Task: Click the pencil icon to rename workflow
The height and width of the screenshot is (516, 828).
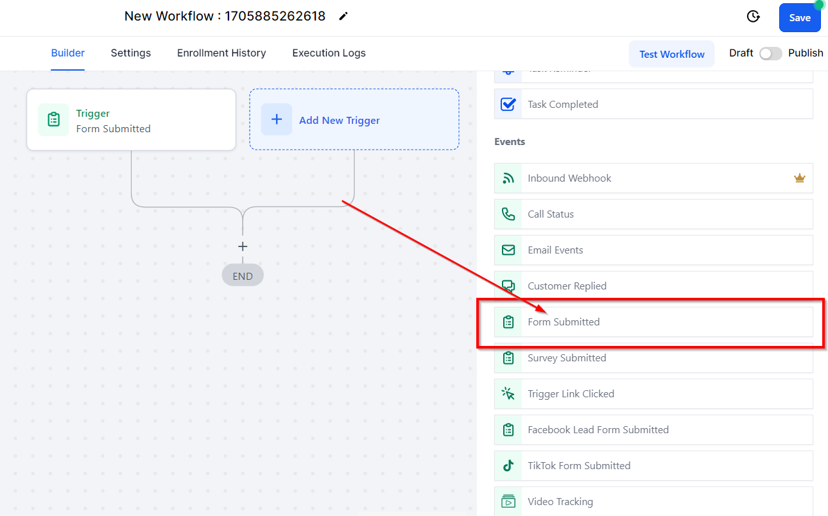Action: point(343,17)
